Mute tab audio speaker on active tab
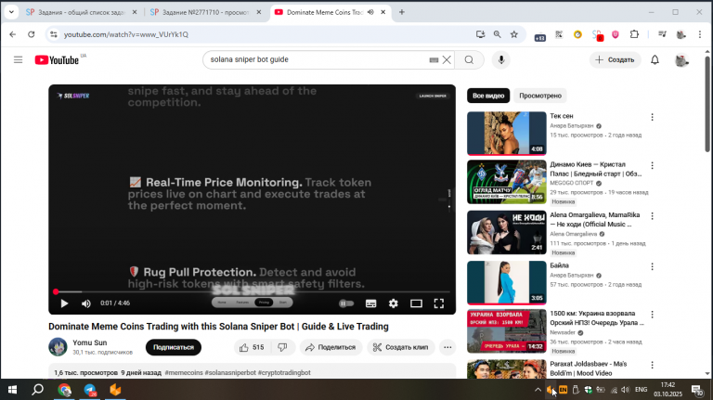This screenshot has height=400, width=713. [370, 12]
